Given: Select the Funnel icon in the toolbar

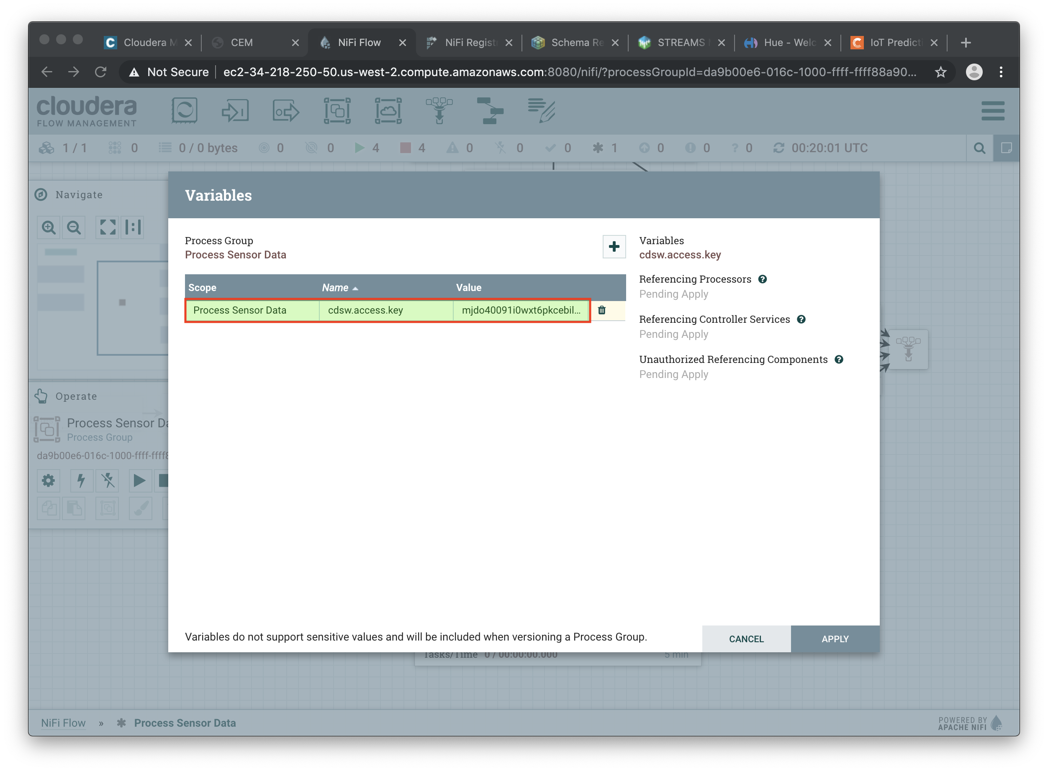Looking at the screenshot, I should pyautogui.click(x=439, y=111).
